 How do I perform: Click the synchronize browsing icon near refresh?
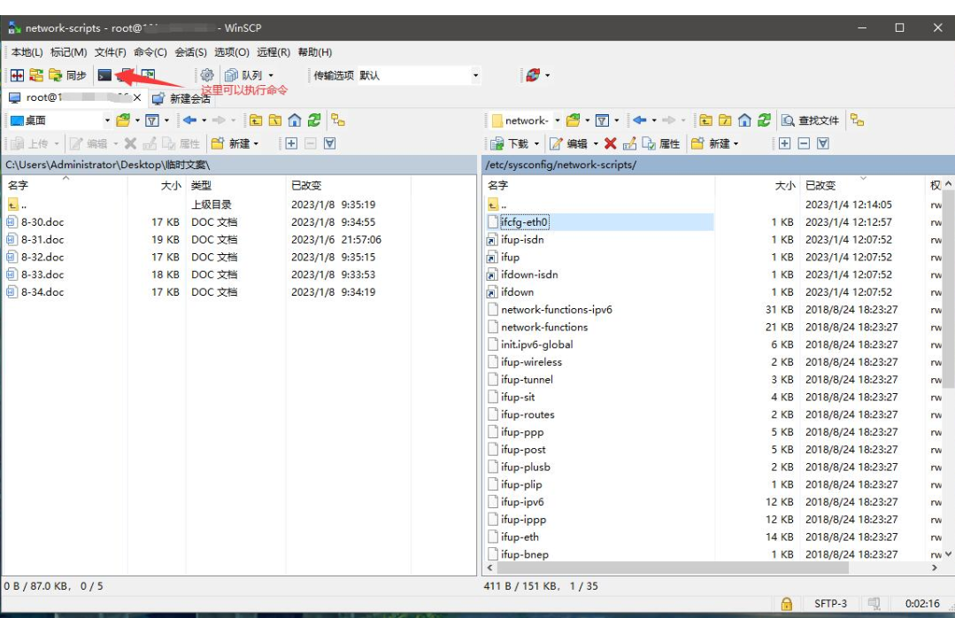(x=857, y=120)
